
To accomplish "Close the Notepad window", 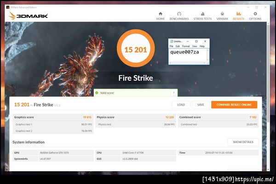I will coord(205,41).
